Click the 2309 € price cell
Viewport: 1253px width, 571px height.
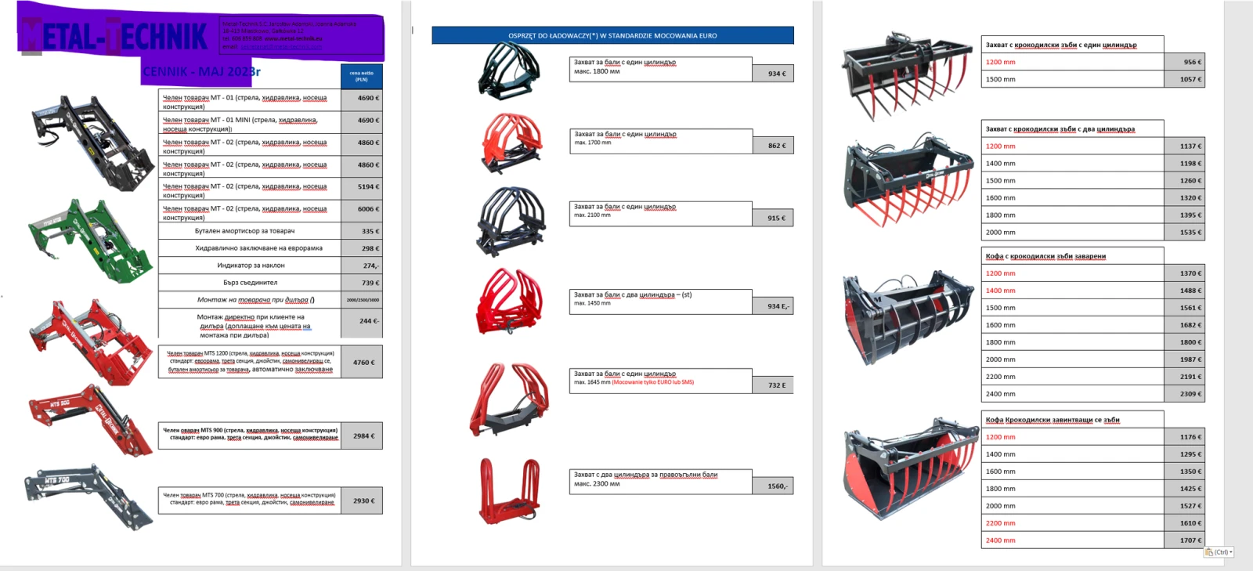1184,394
